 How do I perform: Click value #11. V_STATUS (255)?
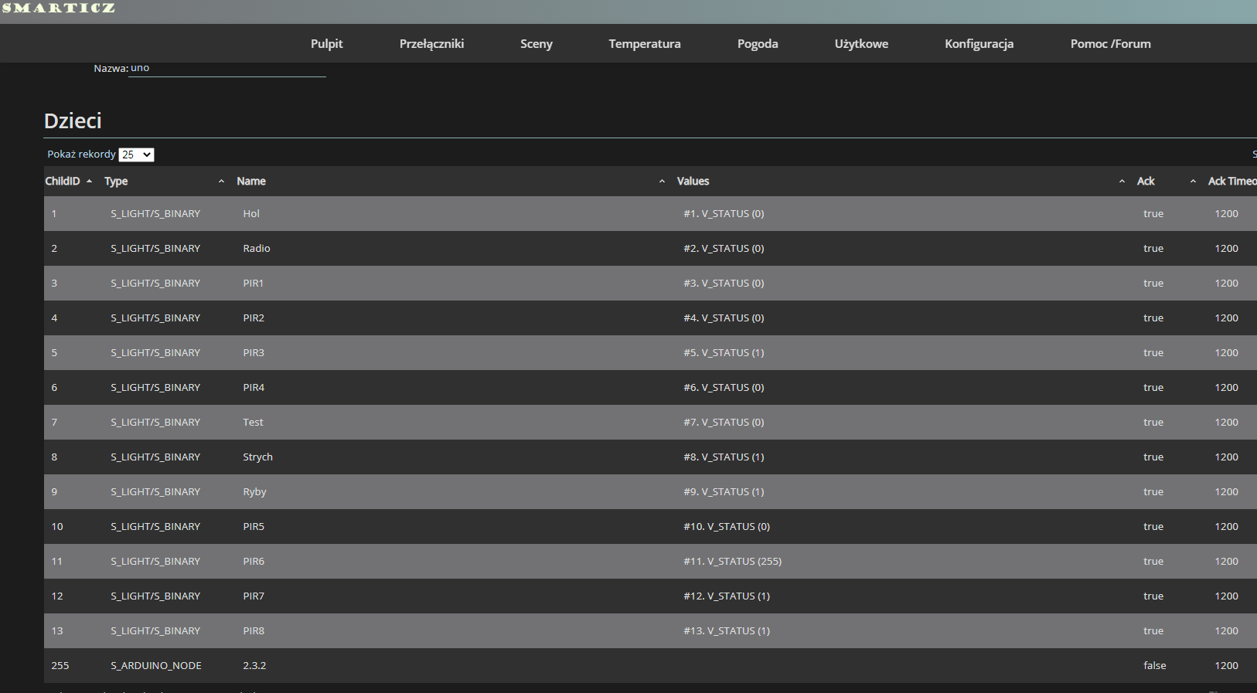[x=732, y=561]
